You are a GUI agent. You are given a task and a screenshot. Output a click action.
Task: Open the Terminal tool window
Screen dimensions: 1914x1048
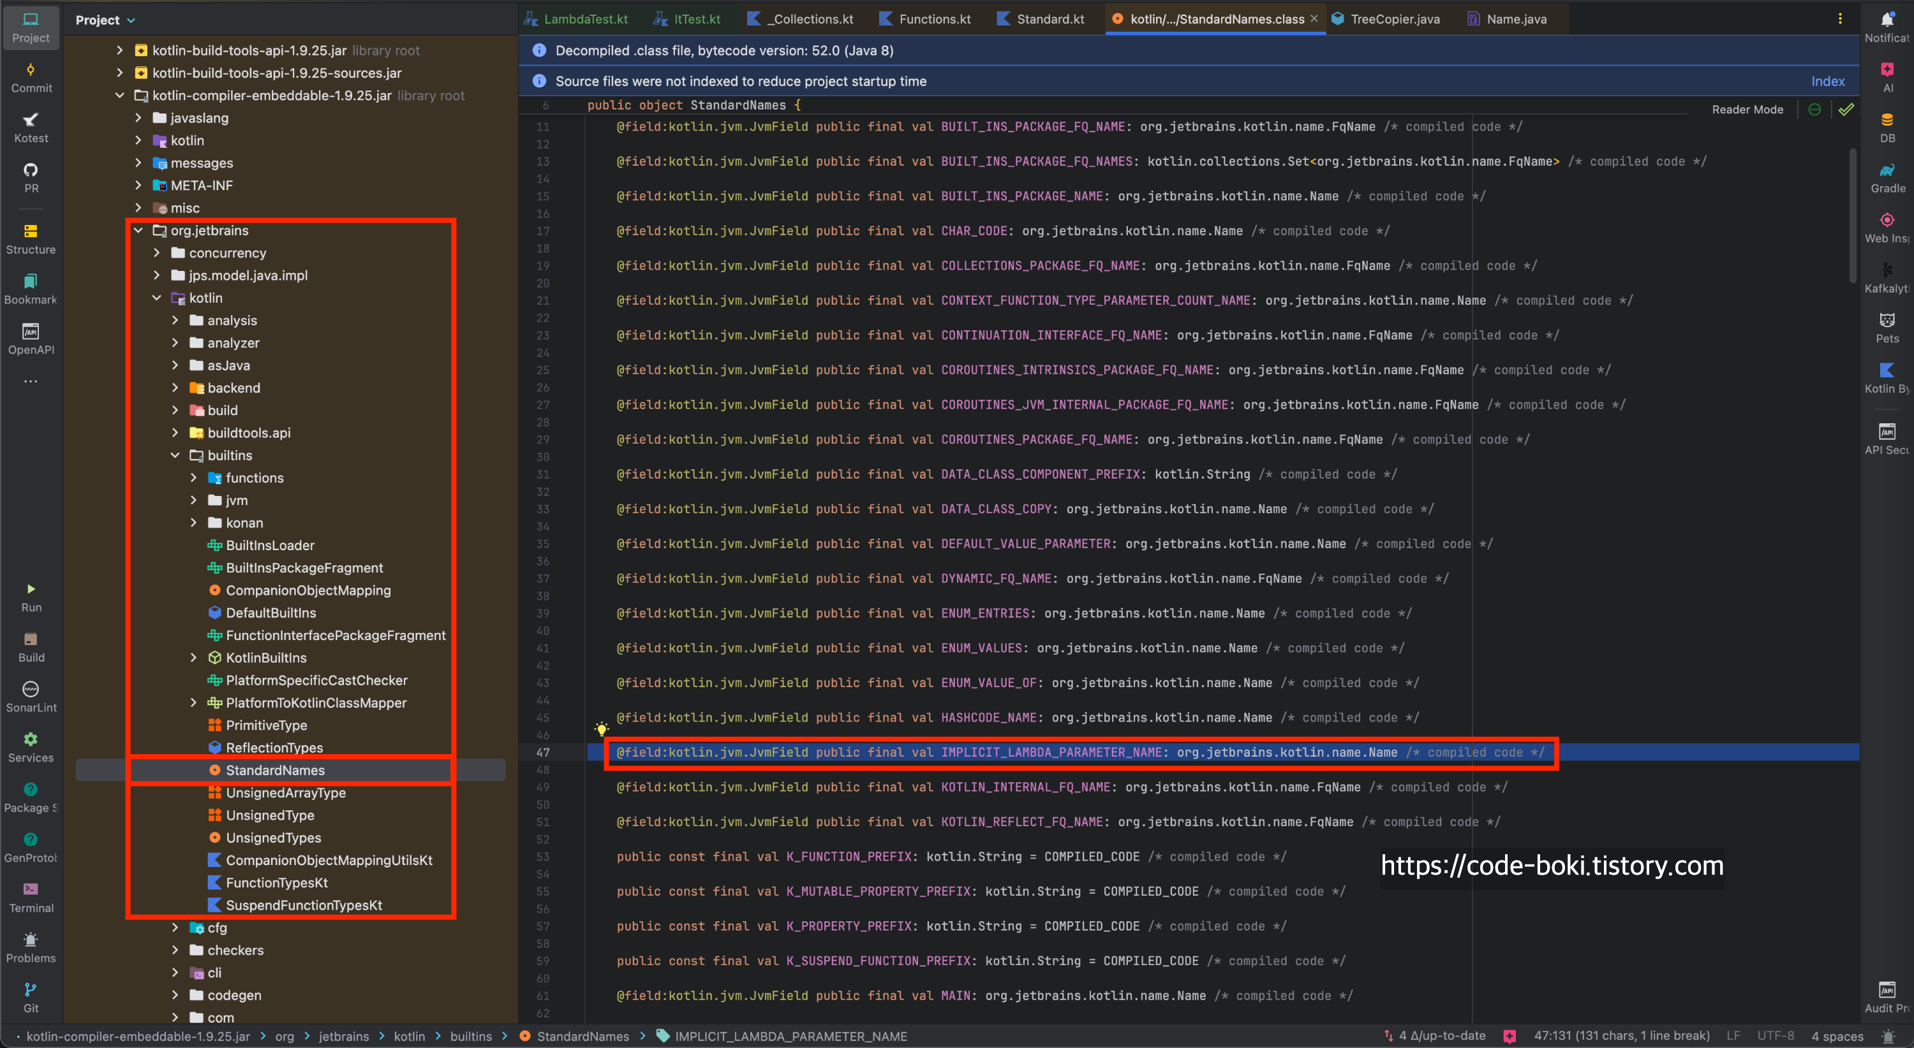31,896
